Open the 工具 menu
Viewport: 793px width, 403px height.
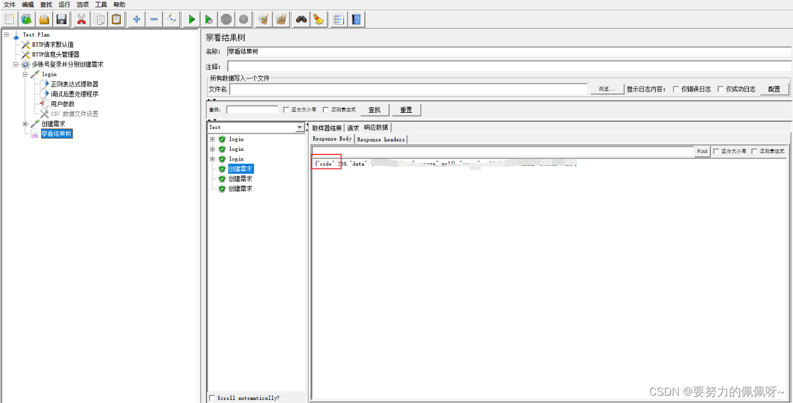click(x=101, y=5)
